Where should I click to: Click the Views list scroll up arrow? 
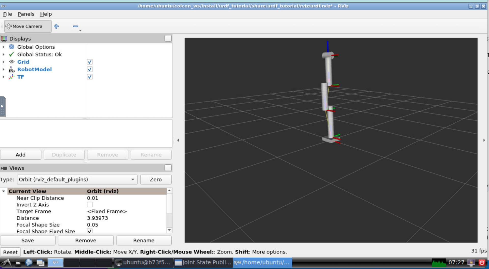pyautogui.click(x=169, y=191)
